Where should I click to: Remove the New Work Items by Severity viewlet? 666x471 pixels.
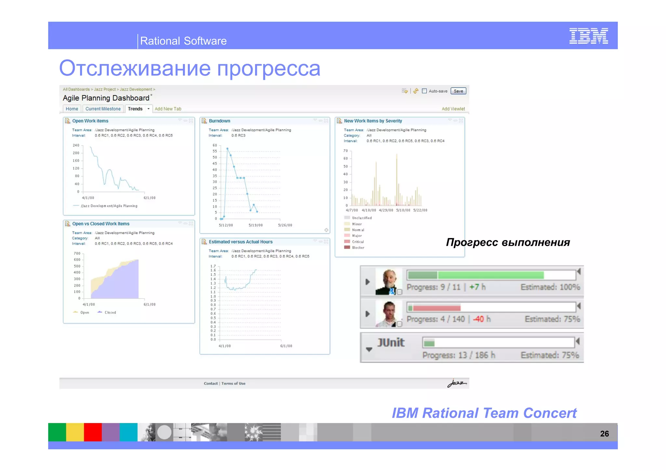461,121
